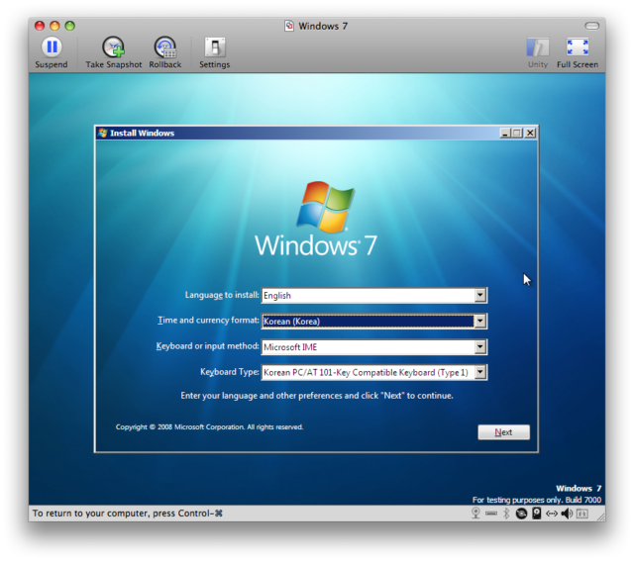Screen dimensions: 634x561
Task: Expand the Keyboard Type dropdown arrow
Action: pos(479,372)
